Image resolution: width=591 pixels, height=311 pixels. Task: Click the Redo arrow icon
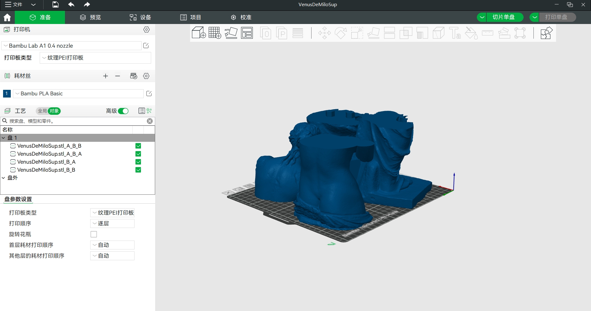[x=87, y=4]
